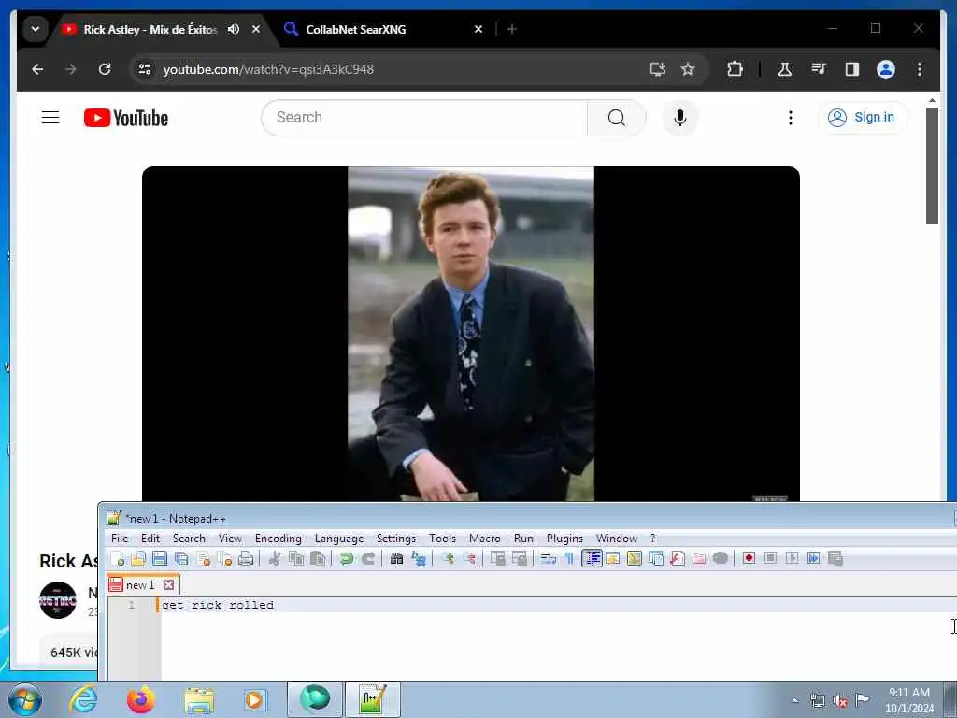Click the site information icon in address bar
This screenshot has width=957, height=718.
pyautogui.click(x=145, y=69)
